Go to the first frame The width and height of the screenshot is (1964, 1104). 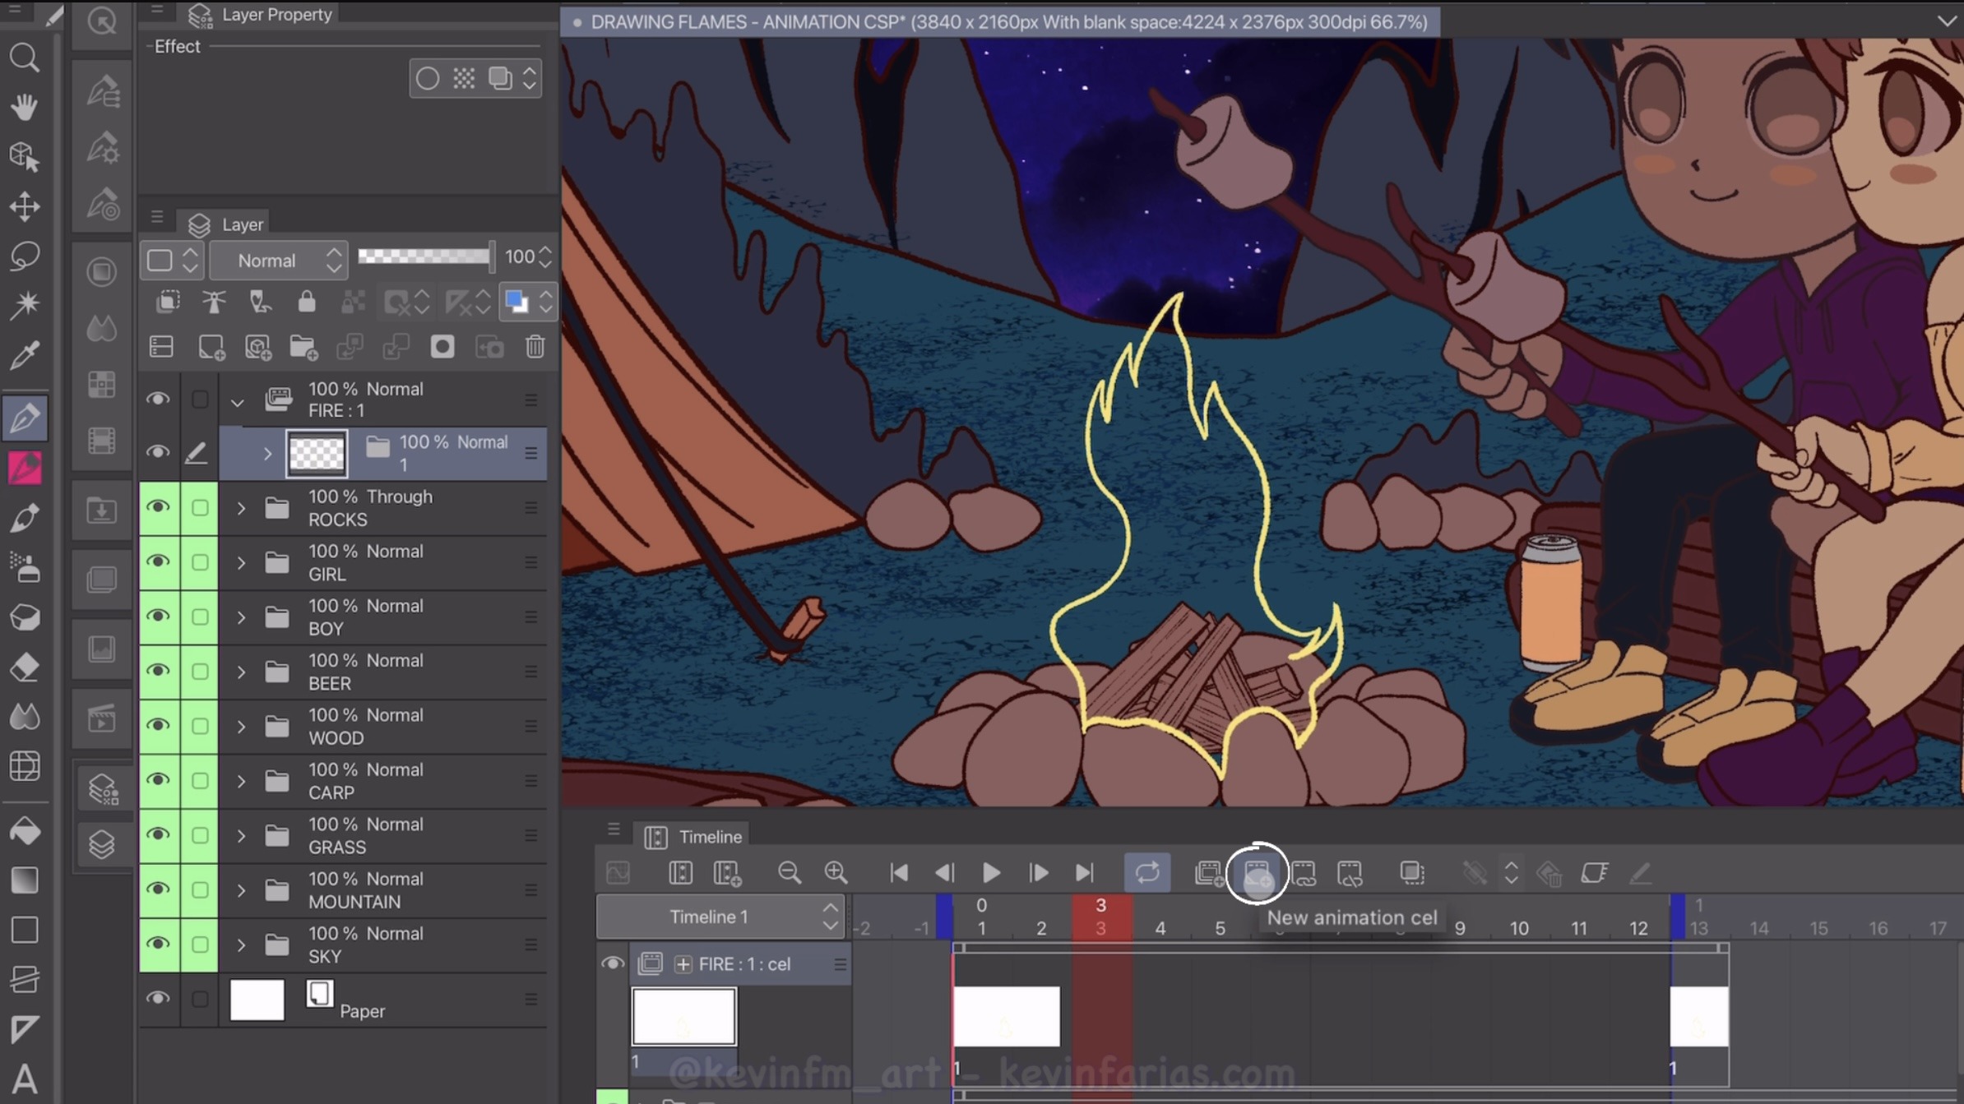pos(898,873)
